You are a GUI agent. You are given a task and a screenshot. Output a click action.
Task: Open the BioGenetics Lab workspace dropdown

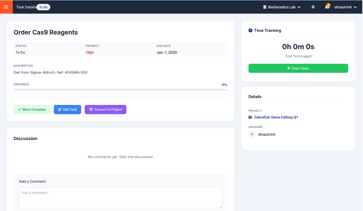click(x=282, y=7)
